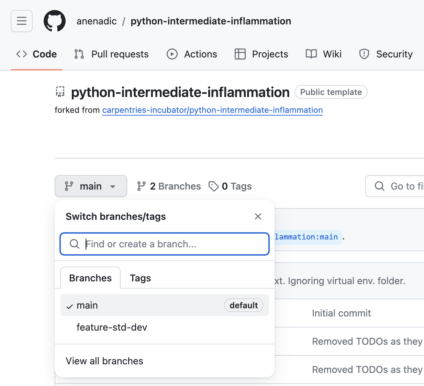
Task: Open the main branch switcher dropdown
Action: 90,186
